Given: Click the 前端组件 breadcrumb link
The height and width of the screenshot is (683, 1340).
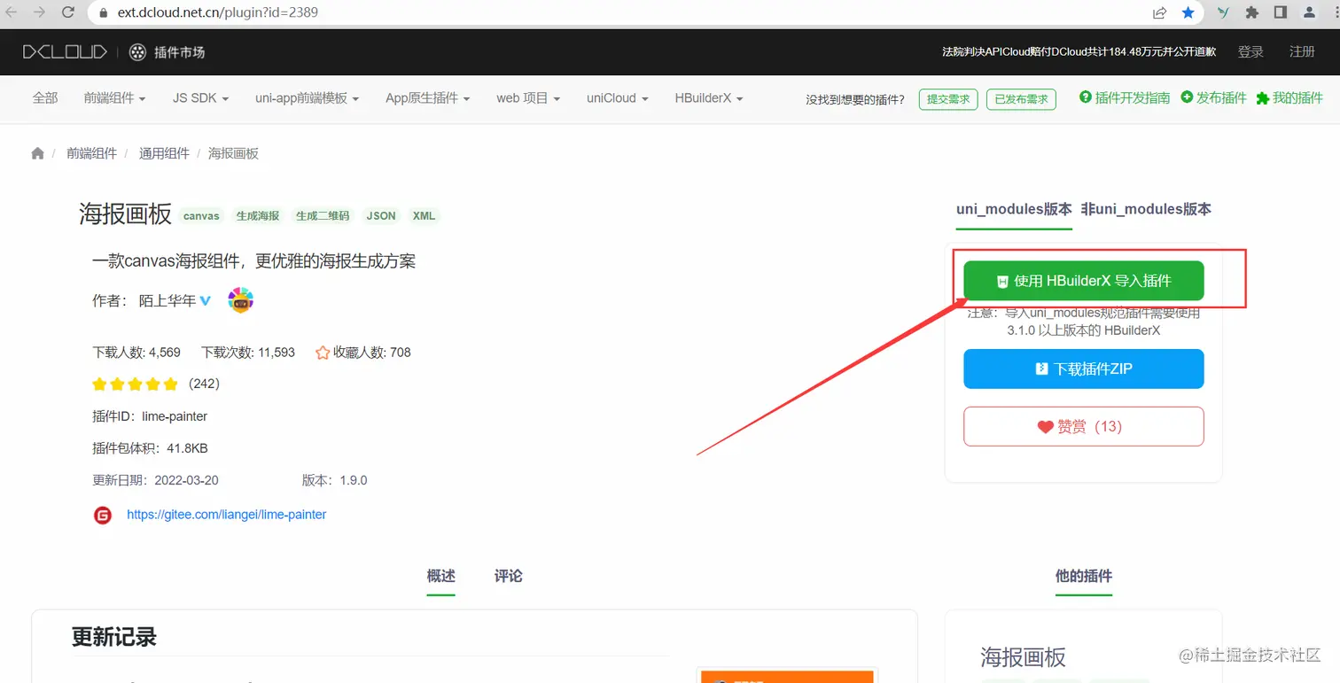Looking at the screenshot, I should [x=91, y=153].
